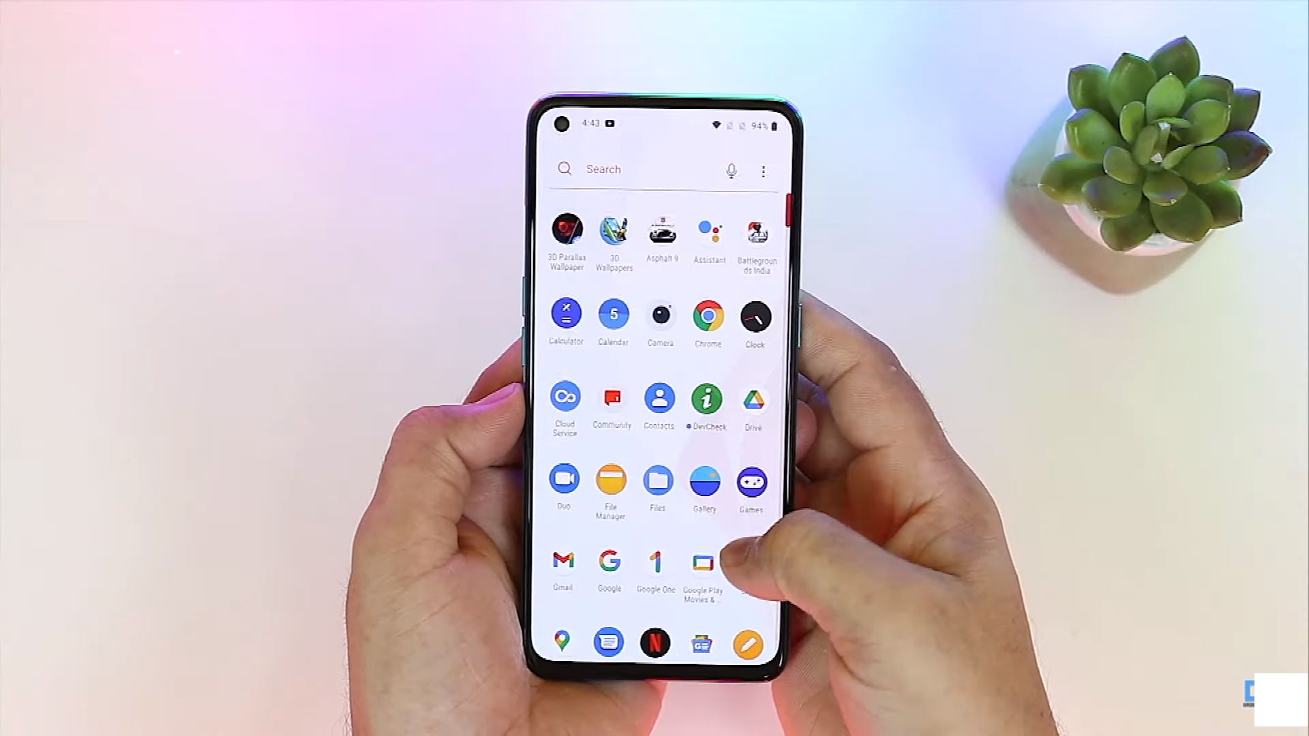Expand the app drawer overflow menu
This screenshot has width=1309, height=736.
[764, 171]
